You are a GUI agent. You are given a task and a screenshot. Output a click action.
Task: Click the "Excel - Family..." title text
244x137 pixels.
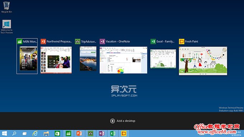pos(165,42)
